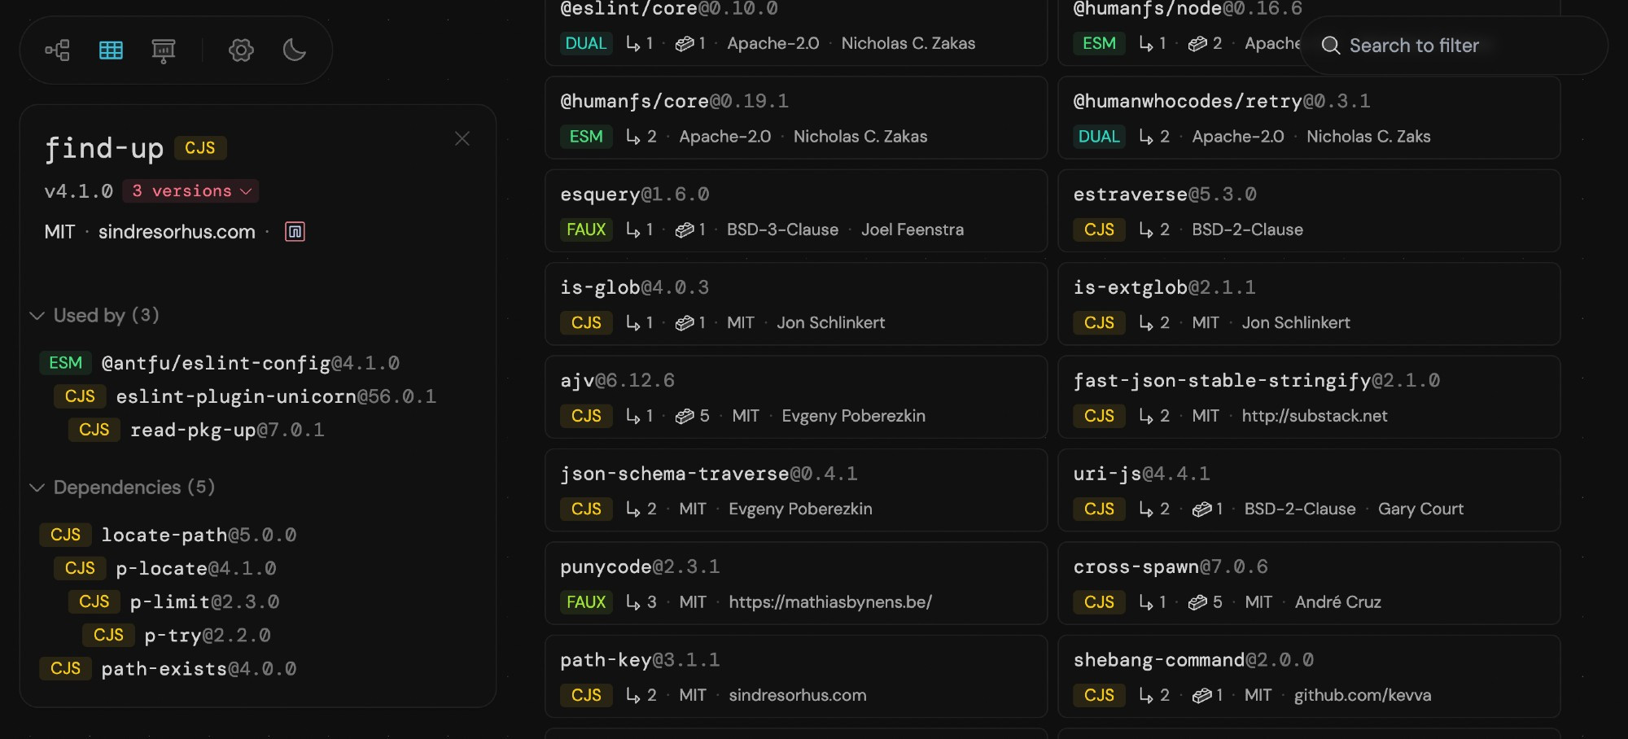The height and width of the screenshot is (739, 1628).
Task: Open settings gear icon
Action: (241, 50)
